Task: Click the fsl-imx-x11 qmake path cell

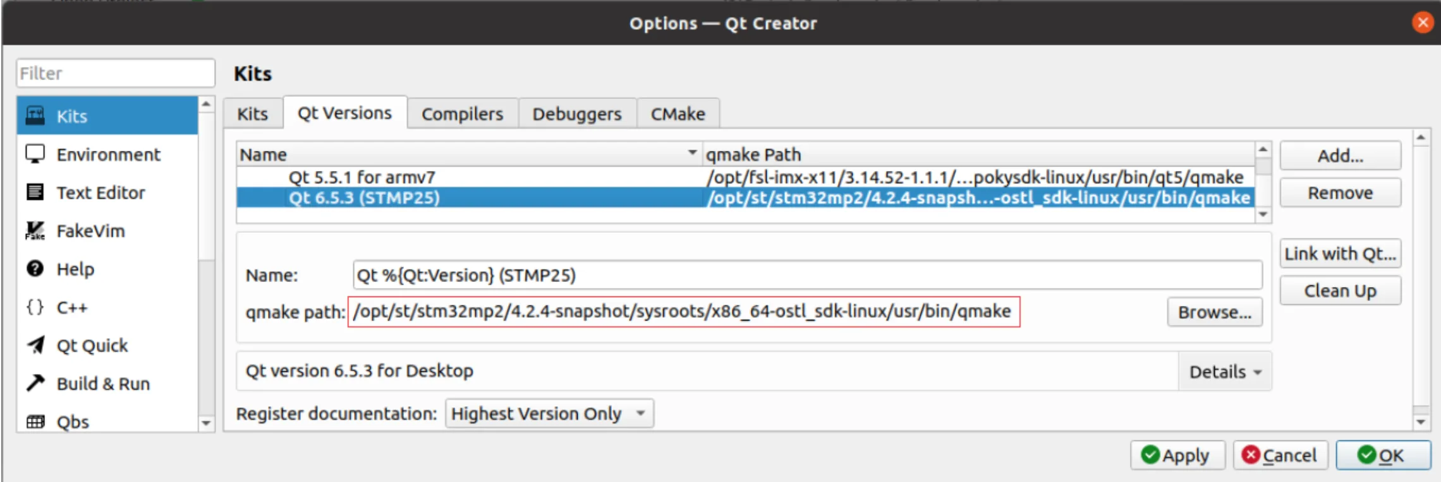Action: click(975, 177)
